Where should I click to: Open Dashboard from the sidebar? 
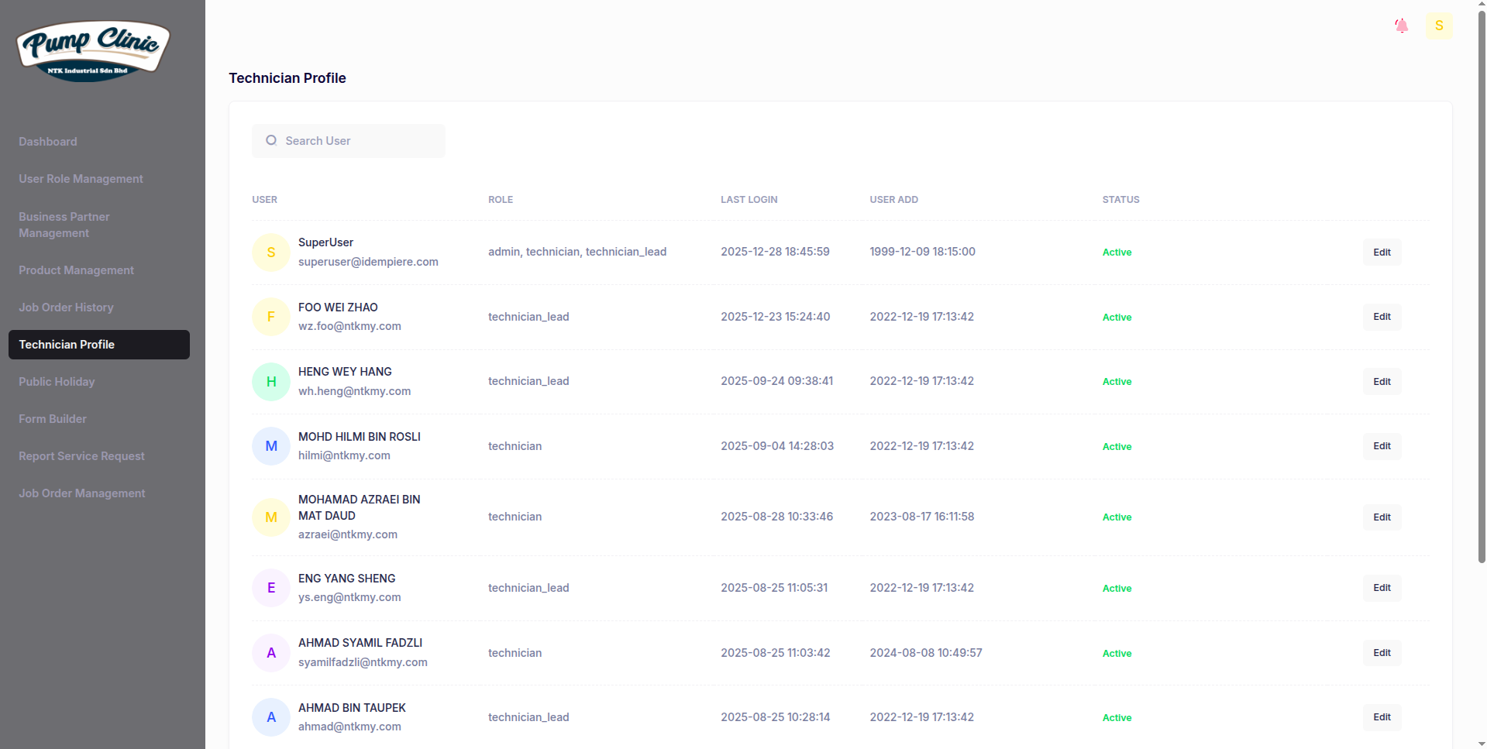[x=48, y=142]
